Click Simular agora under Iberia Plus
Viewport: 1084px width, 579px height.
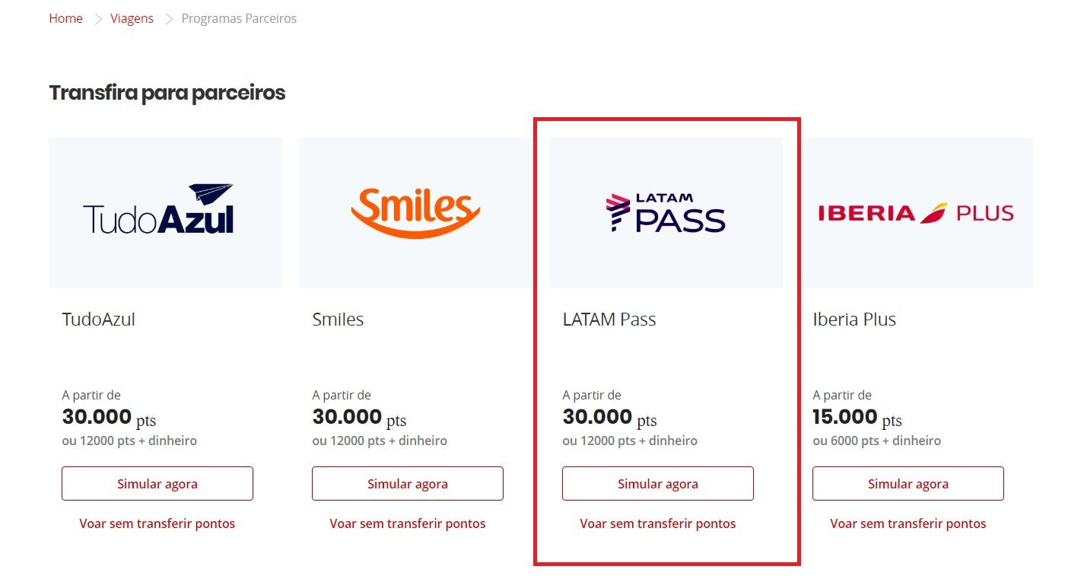[x=908, y=484]
